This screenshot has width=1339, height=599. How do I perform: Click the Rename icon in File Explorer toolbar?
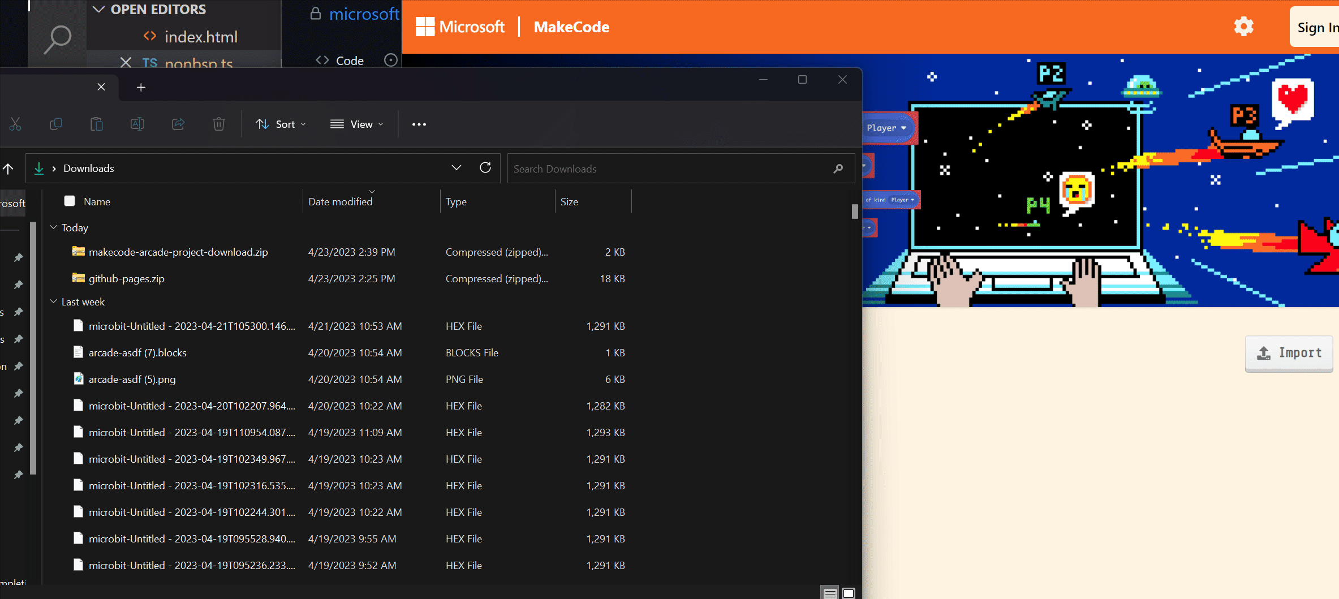coord(137,124)
